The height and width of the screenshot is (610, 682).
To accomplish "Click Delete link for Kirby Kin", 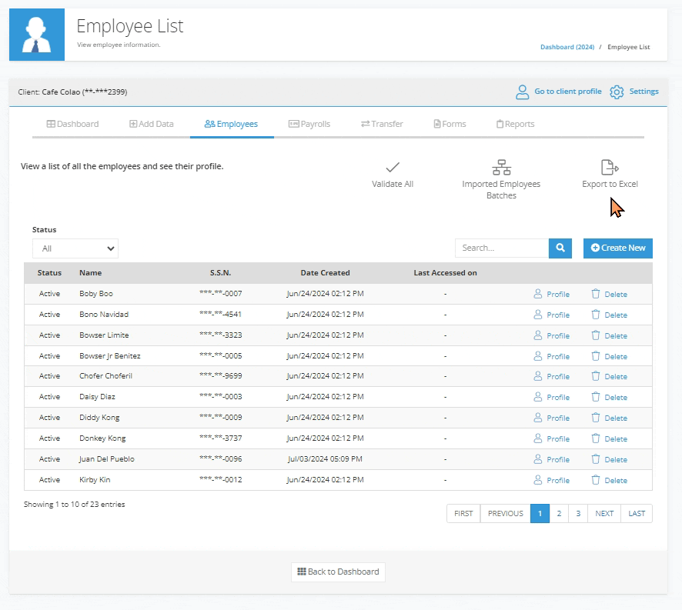I will coord(616,481).
